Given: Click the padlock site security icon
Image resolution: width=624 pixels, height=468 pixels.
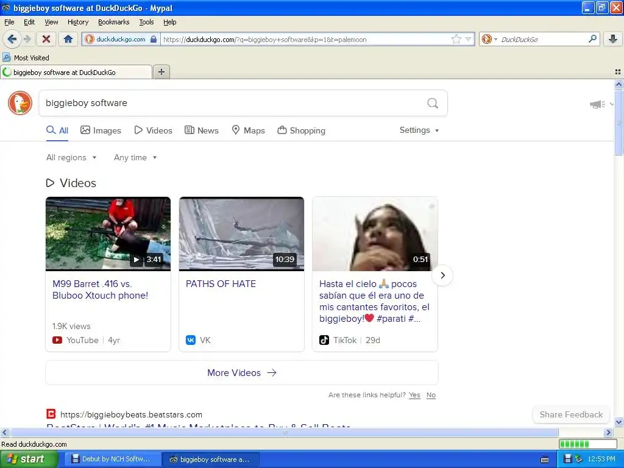Looking at the screenshot, I should (x=154, y=39).
